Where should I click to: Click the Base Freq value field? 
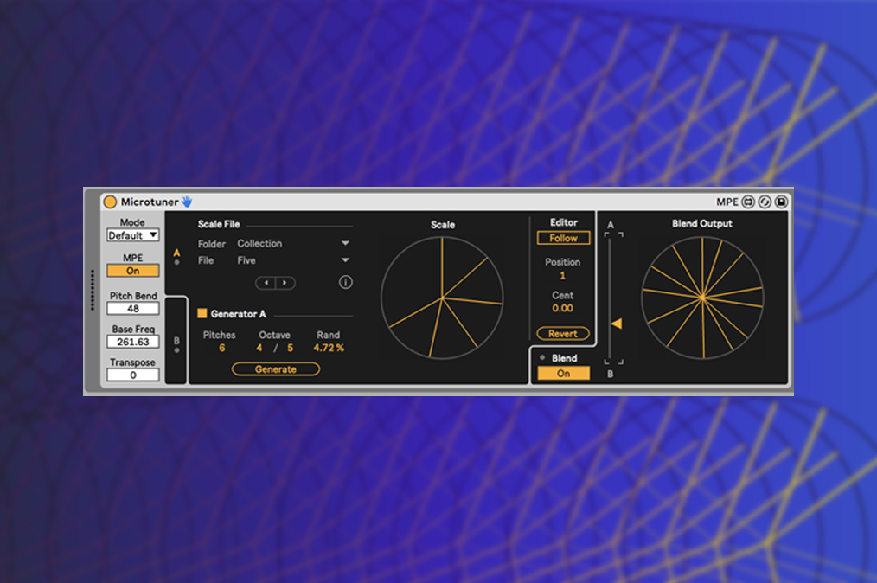click(x=131, y=341)
